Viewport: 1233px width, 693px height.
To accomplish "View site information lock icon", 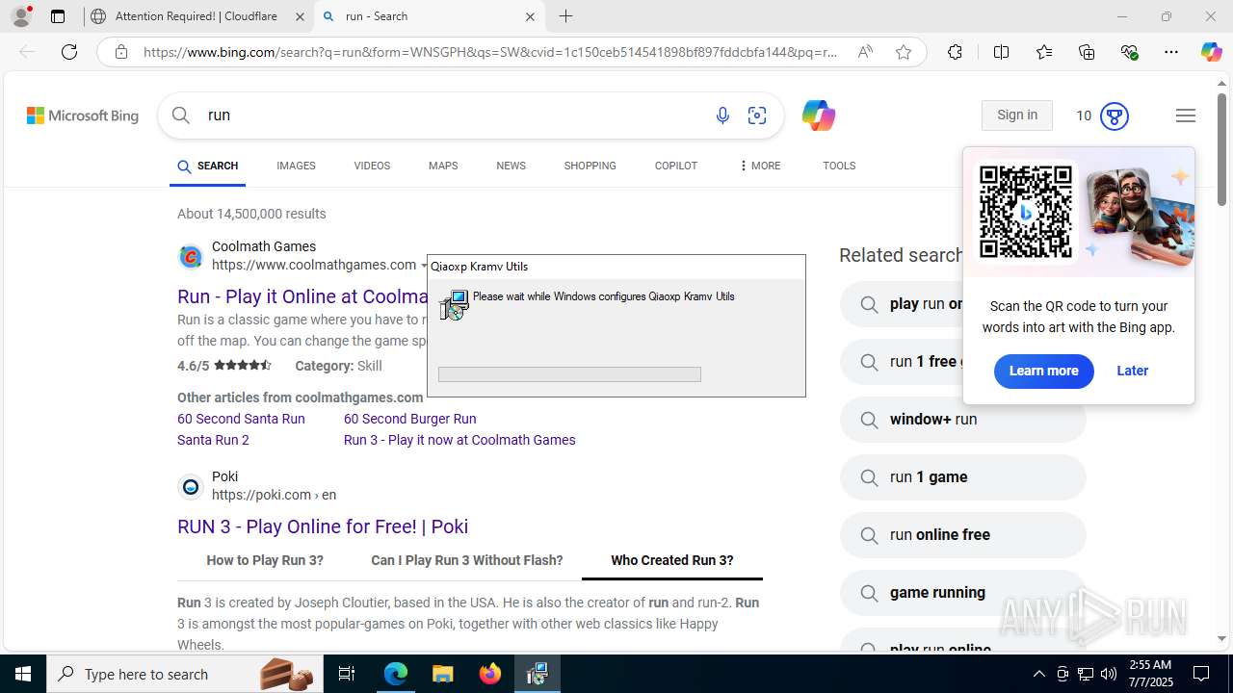I will [121, 52].
